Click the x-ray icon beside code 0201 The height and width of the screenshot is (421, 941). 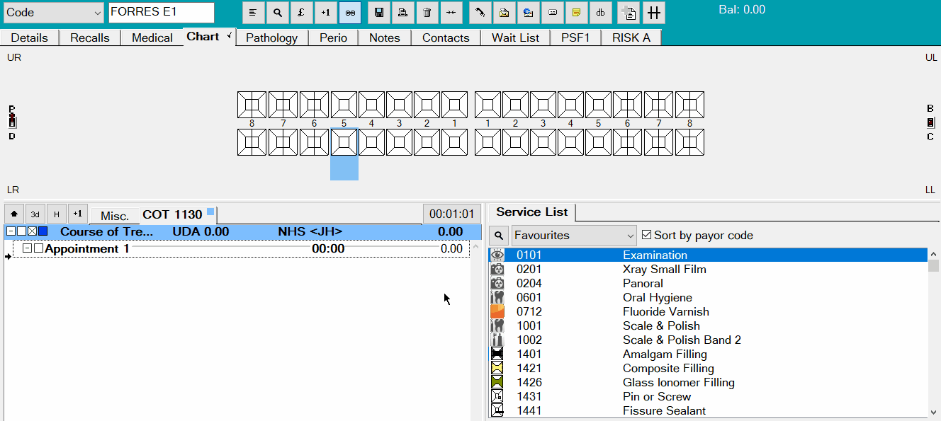(x=497, y=270)
